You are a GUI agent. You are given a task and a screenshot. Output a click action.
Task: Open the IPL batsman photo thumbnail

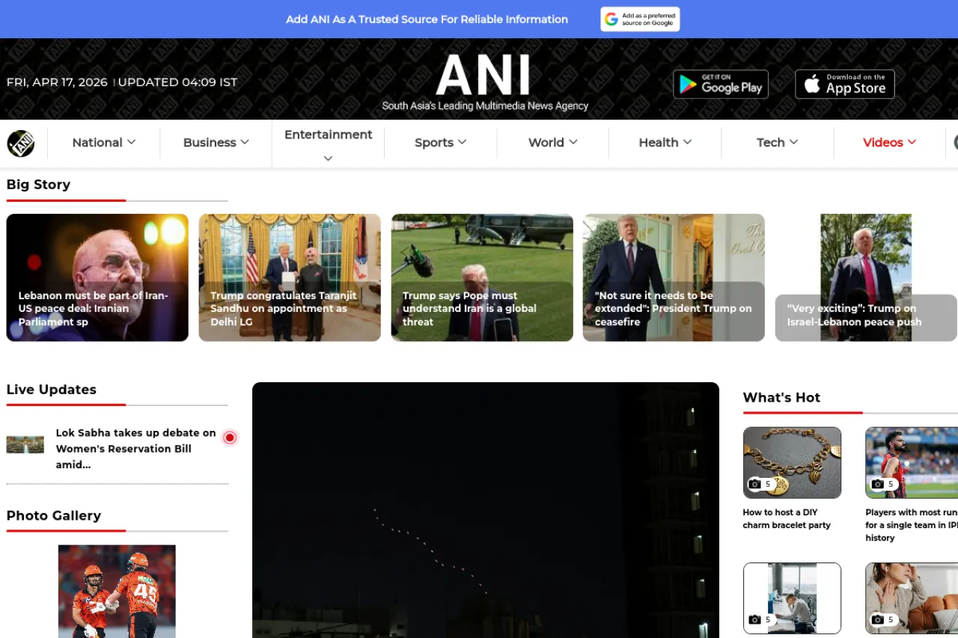click(912, 462)
